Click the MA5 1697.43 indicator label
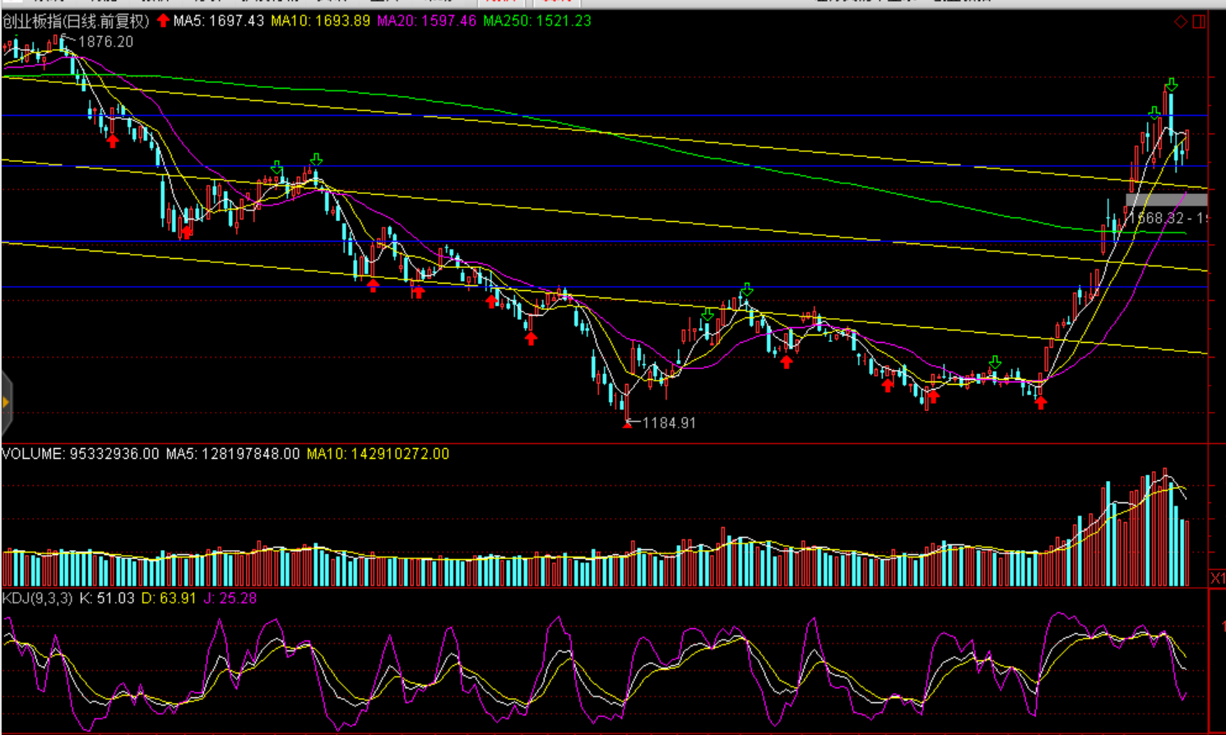 (218, 21)
